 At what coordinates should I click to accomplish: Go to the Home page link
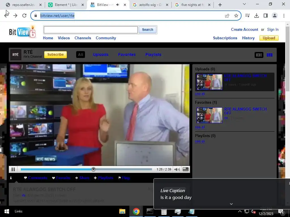(x=48, y=38)
